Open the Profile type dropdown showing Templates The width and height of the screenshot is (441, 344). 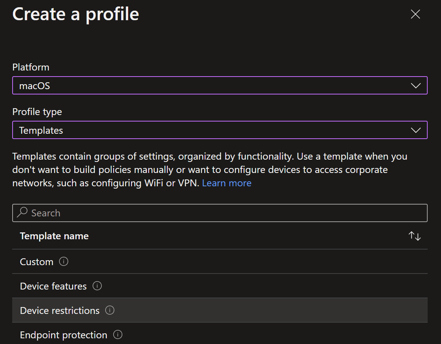220,130
